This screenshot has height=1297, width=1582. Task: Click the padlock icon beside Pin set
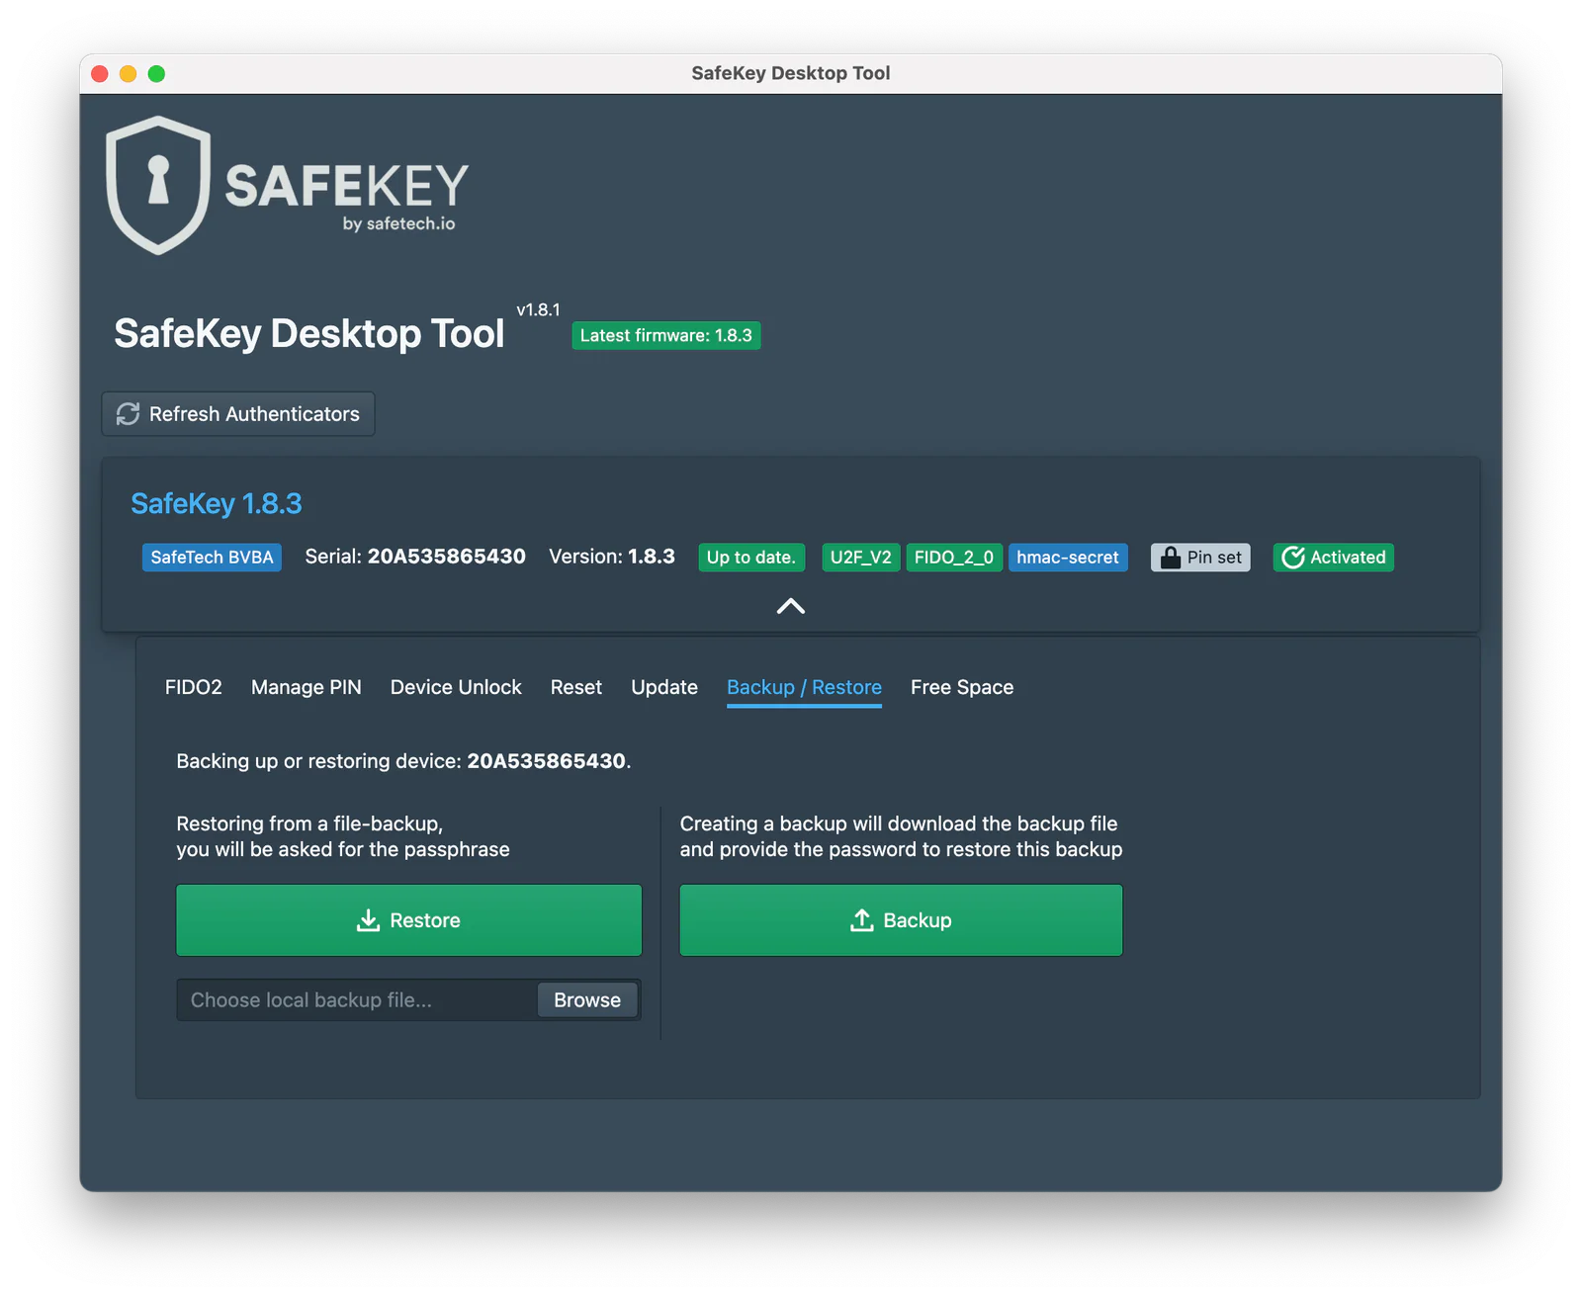(1171, 558)
